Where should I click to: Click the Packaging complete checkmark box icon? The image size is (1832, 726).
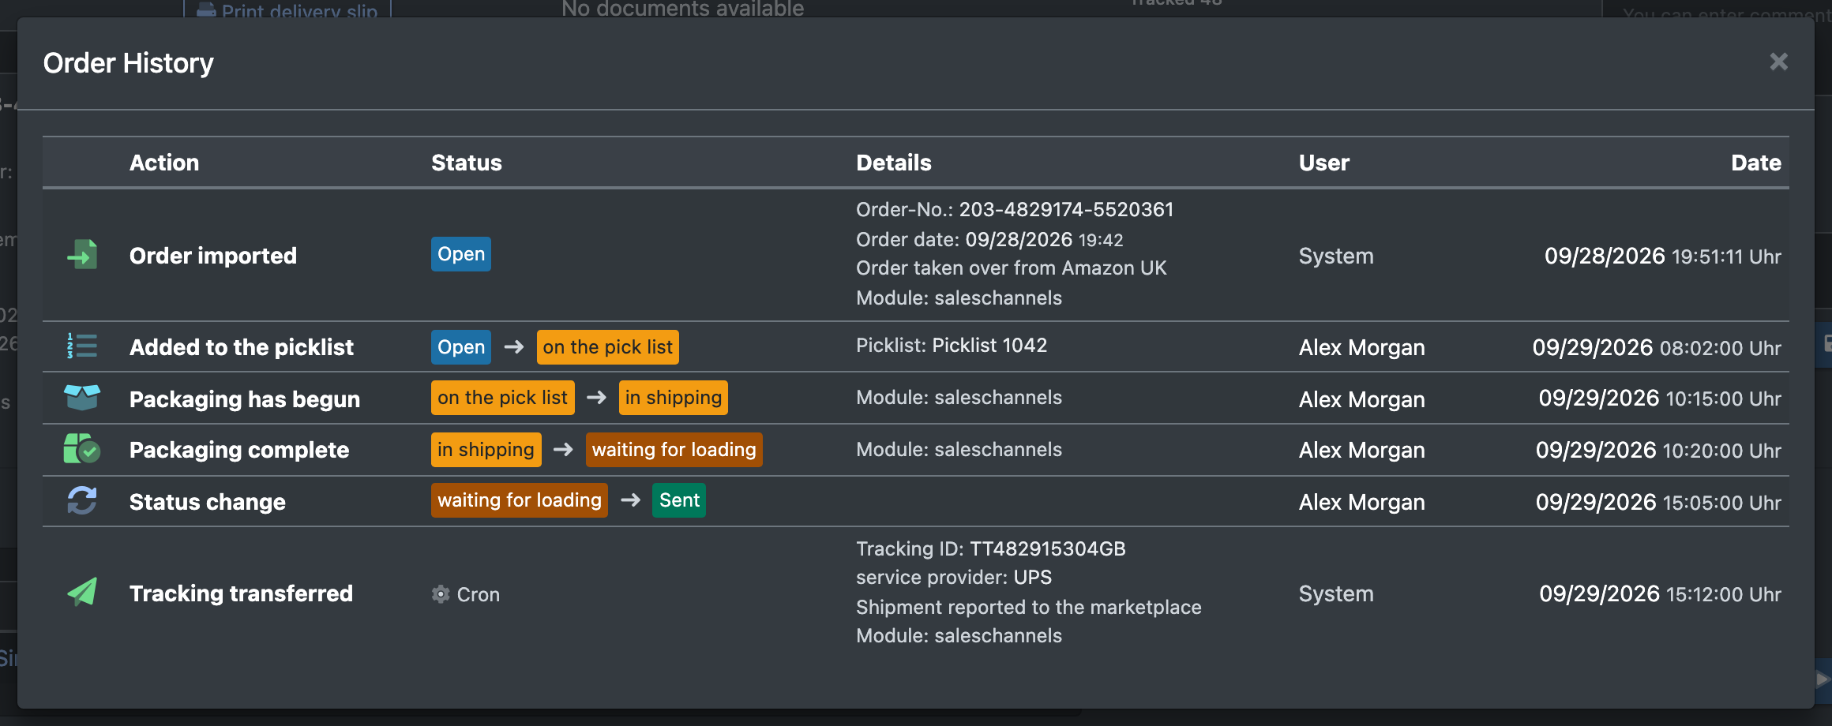pyautogui.click(x=82, y=449)
